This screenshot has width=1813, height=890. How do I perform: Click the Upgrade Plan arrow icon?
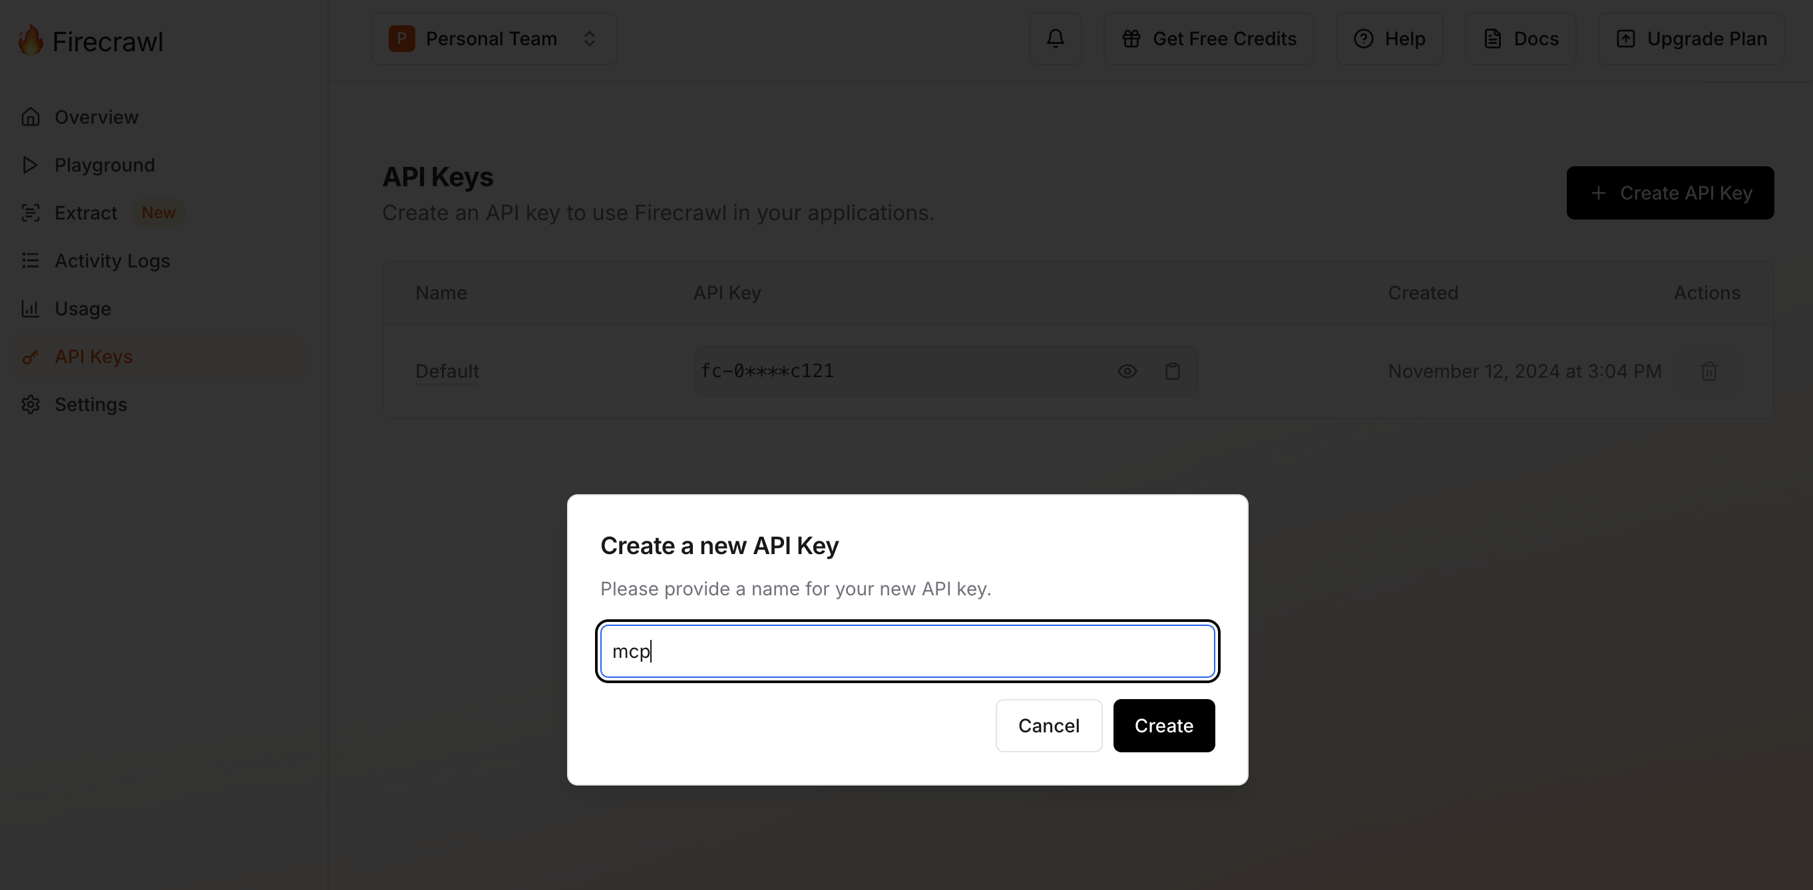(x=1625, y=39)
